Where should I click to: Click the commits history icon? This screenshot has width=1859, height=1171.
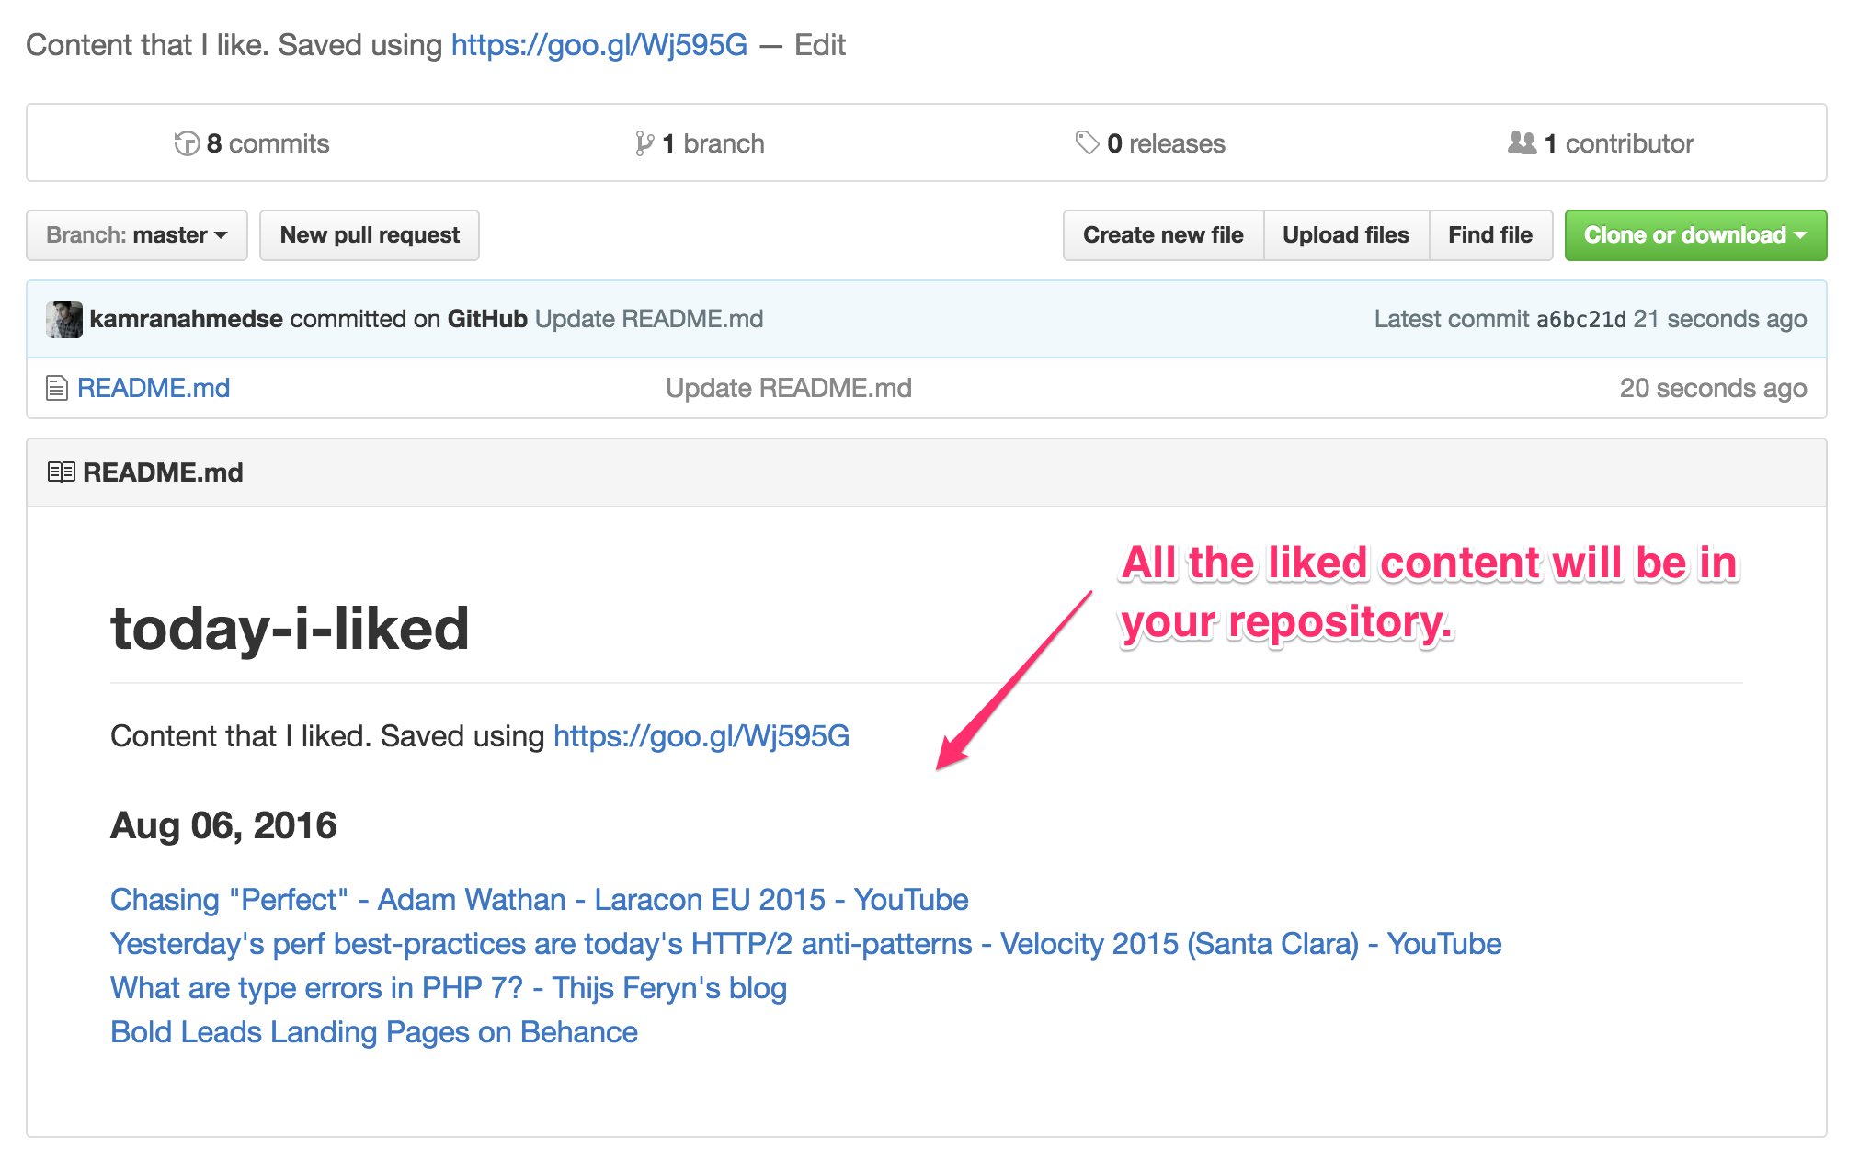(188, 142)
